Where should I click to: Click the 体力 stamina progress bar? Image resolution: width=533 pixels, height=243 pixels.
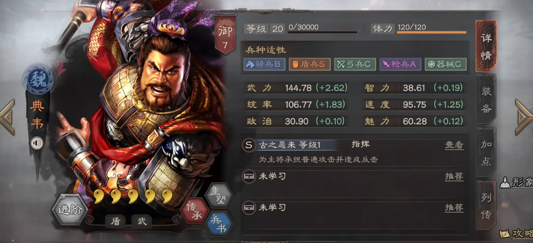coord(431,32)
